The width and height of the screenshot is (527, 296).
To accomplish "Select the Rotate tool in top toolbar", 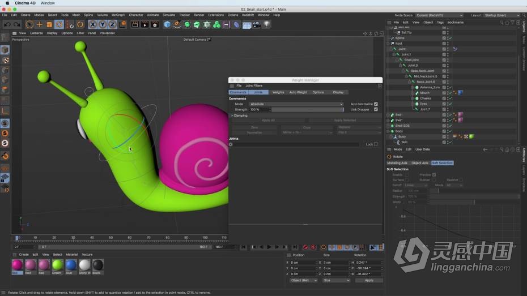I will [59, 24].
